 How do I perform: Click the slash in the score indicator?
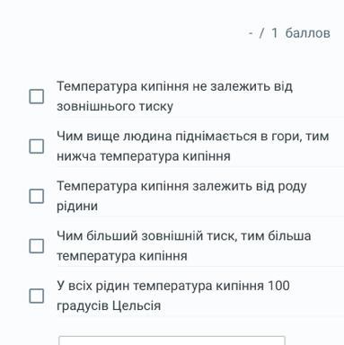coord(261,33)
